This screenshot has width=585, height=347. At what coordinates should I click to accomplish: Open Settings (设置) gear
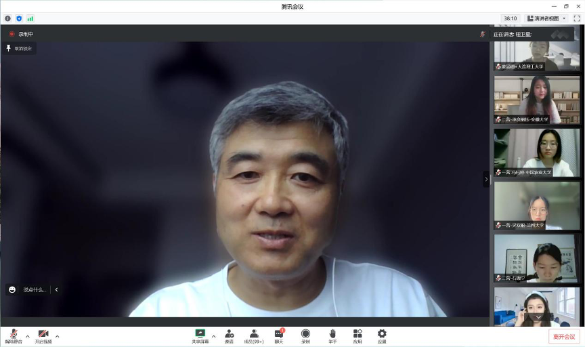[382, 336]
